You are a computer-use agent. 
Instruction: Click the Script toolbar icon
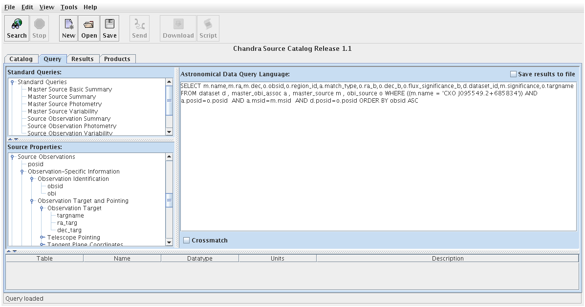click(208, 24)
